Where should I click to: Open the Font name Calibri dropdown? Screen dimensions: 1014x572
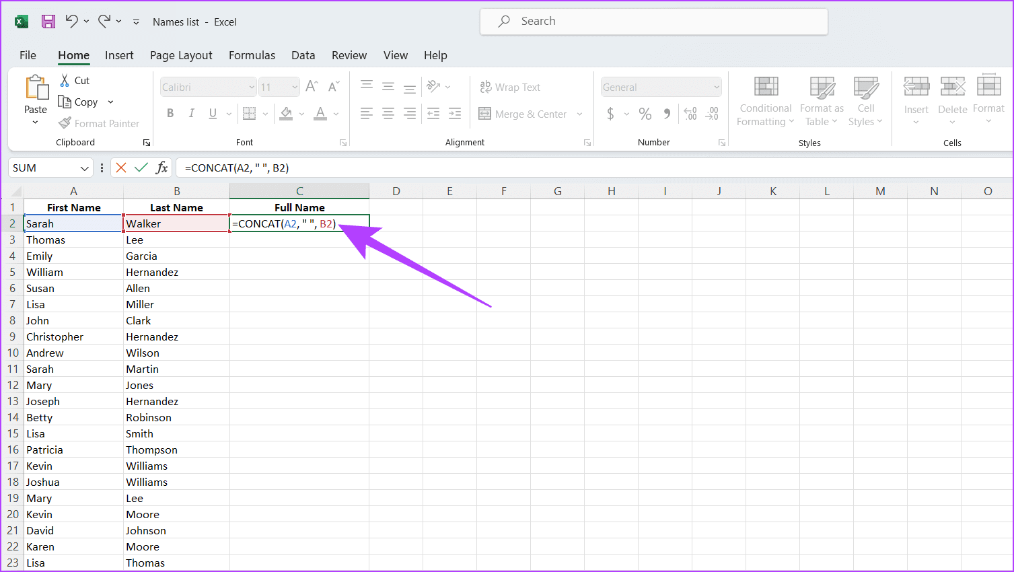tap(252, 87)
